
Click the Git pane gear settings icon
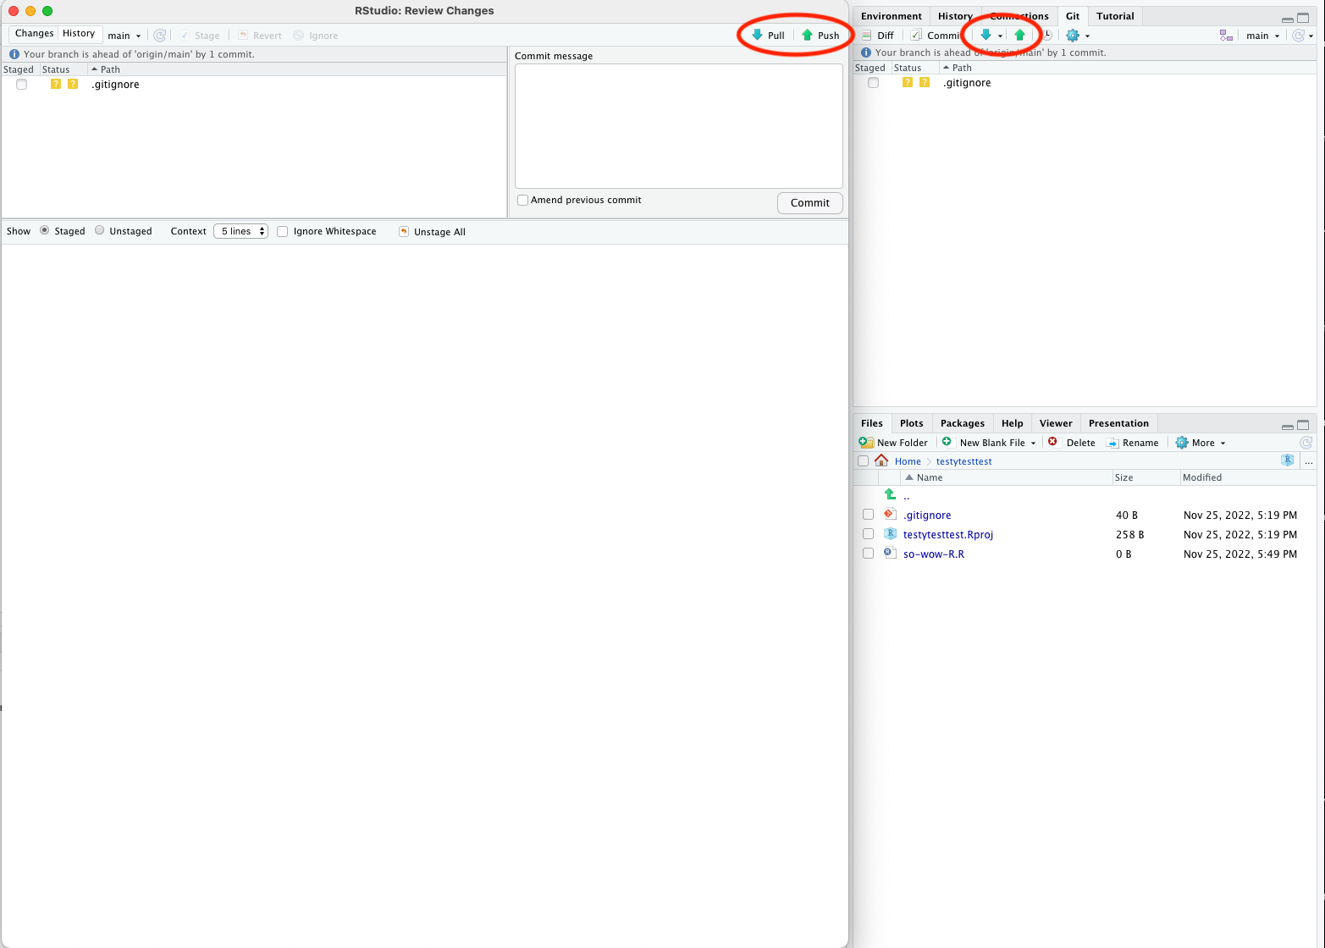(x=1073, y=36)
